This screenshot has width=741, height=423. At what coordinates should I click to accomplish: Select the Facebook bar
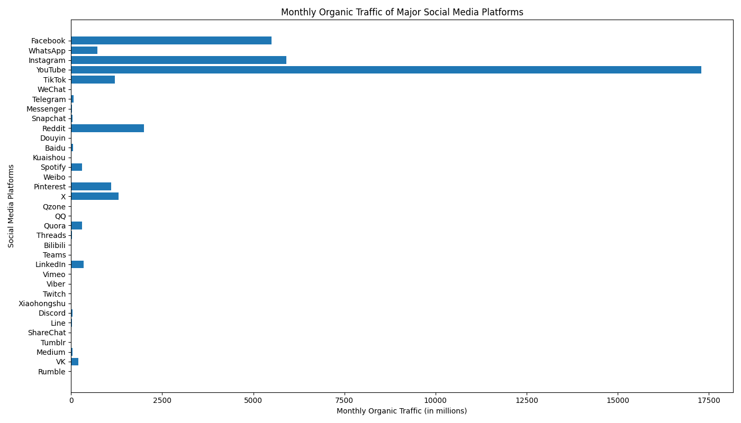[x=171, y=41]
